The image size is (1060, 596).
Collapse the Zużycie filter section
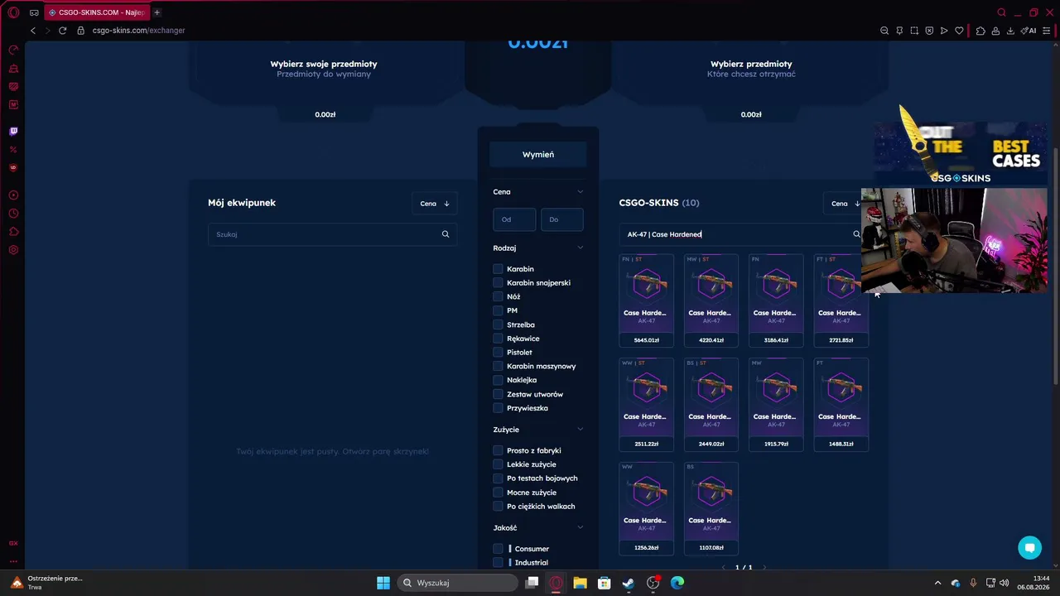(x=580, y=430)
